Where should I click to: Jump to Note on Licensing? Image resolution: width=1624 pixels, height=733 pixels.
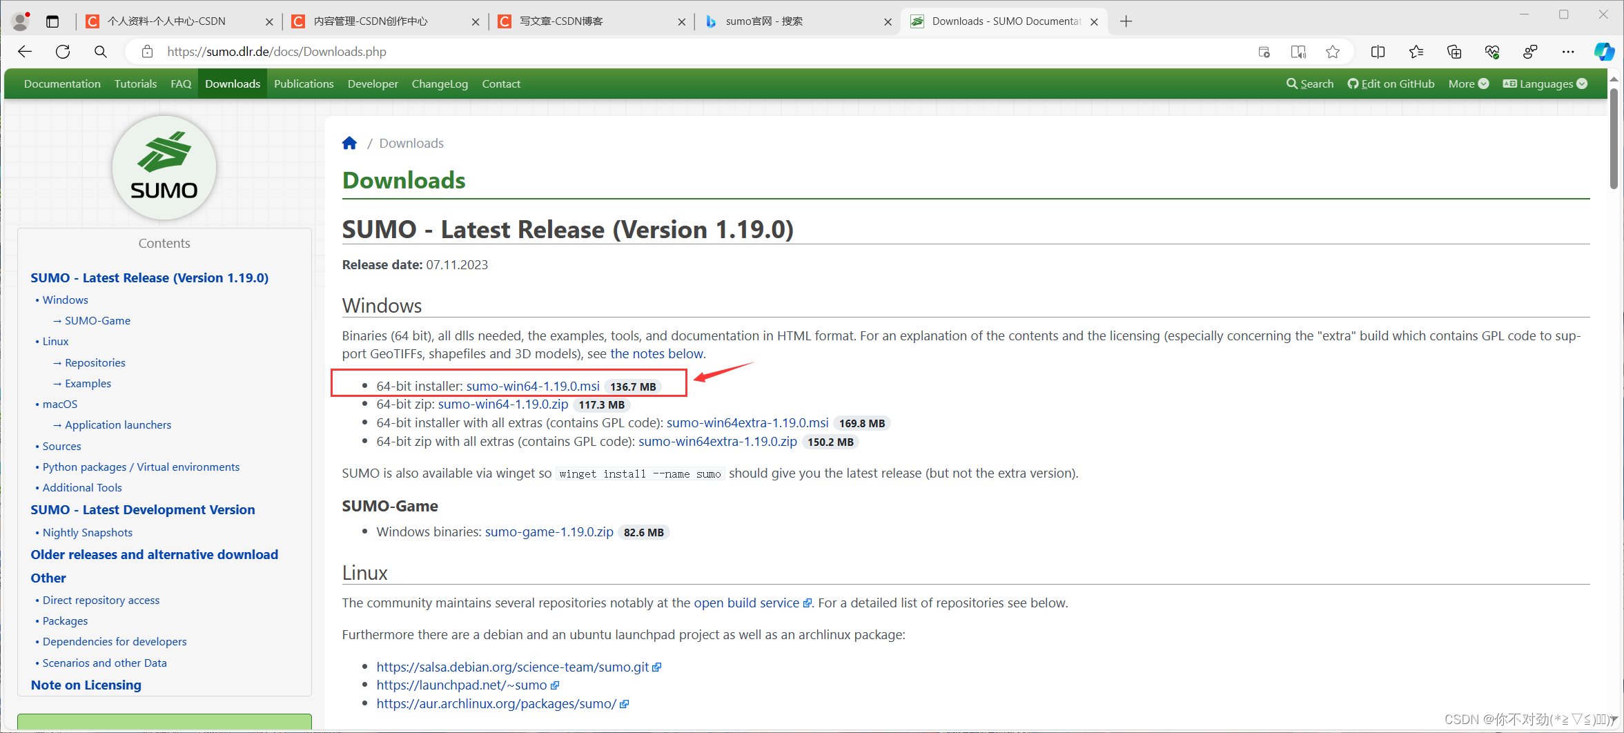pos(86,685)
